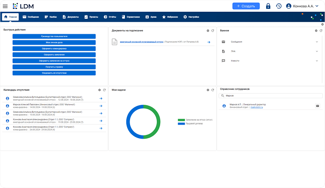Viewport: 325px width, 188px height.
Task: Refresh the Мои задачи panel
Action: click(213, 90)
